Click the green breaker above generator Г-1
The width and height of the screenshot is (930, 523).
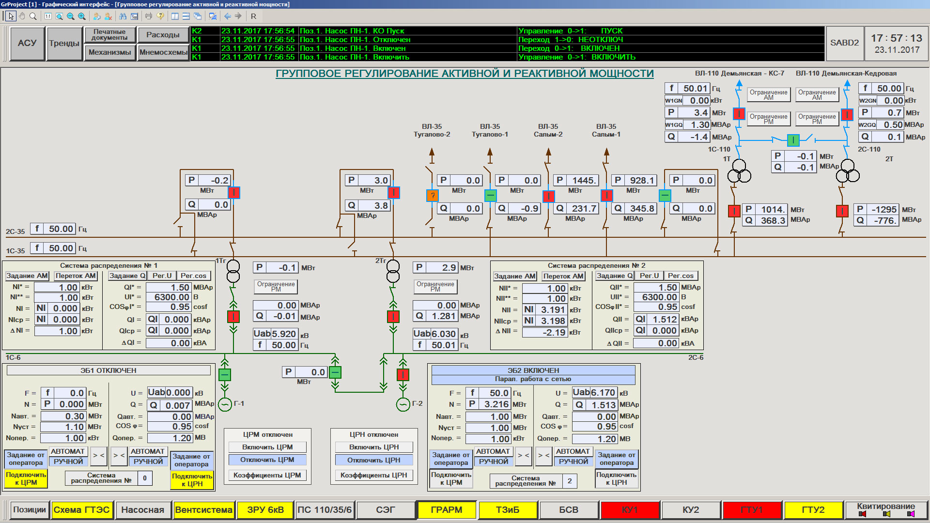[225, 375]
